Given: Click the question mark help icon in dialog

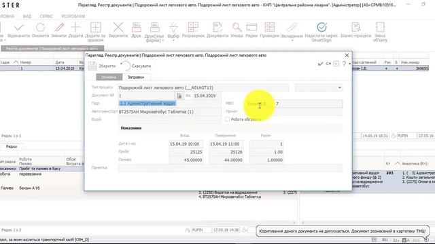Looking at the screenshot, I should [x=344, y=64].
